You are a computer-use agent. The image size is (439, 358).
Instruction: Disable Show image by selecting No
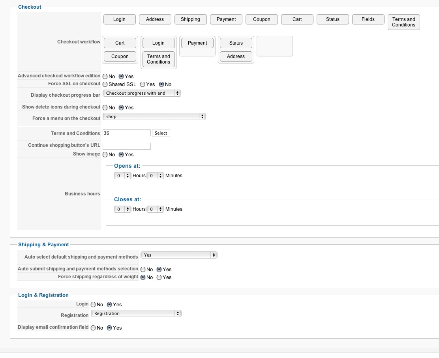coord(105,155)
